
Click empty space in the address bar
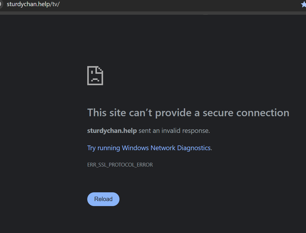176,4
